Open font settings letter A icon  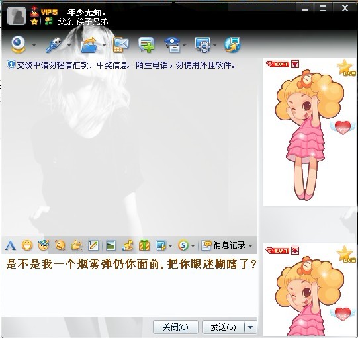11,246
